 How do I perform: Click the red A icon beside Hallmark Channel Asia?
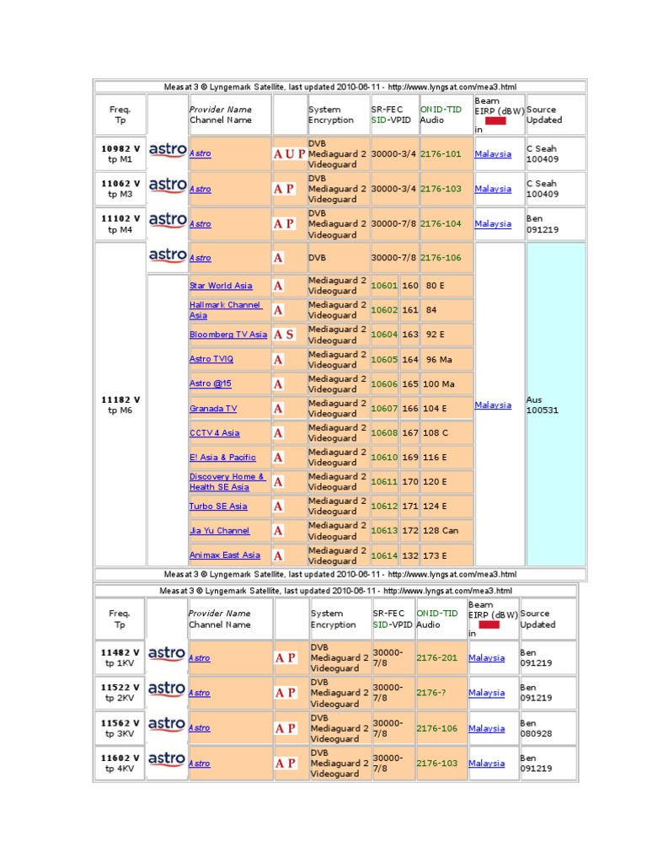(278, 310)
